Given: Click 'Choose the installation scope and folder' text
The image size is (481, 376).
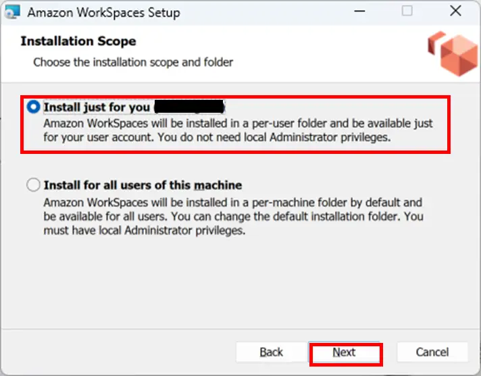Looking at the screenshot, I should [133, 62].
